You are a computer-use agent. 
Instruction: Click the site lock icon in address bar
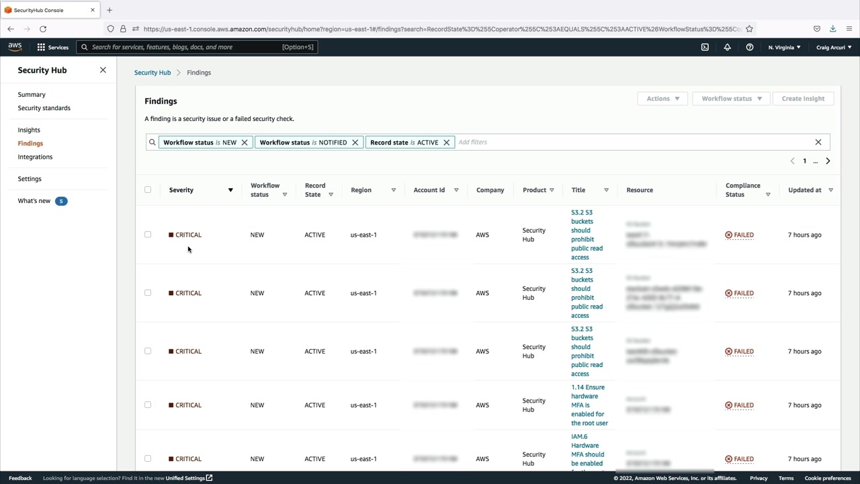pos(123,29)
